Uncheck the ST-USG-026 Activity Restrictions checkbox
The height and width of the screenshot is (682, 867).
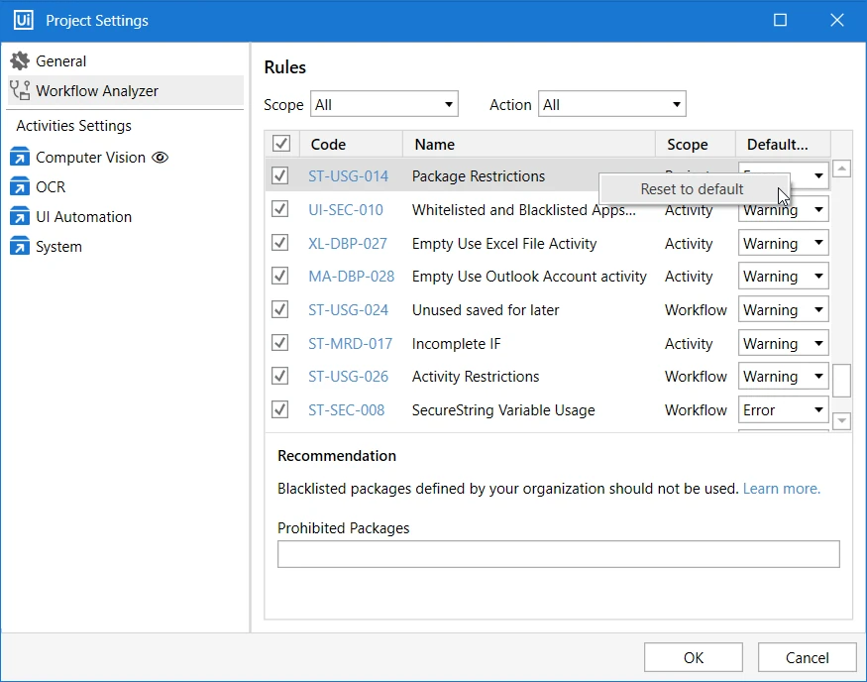click(x=279, y=376)
